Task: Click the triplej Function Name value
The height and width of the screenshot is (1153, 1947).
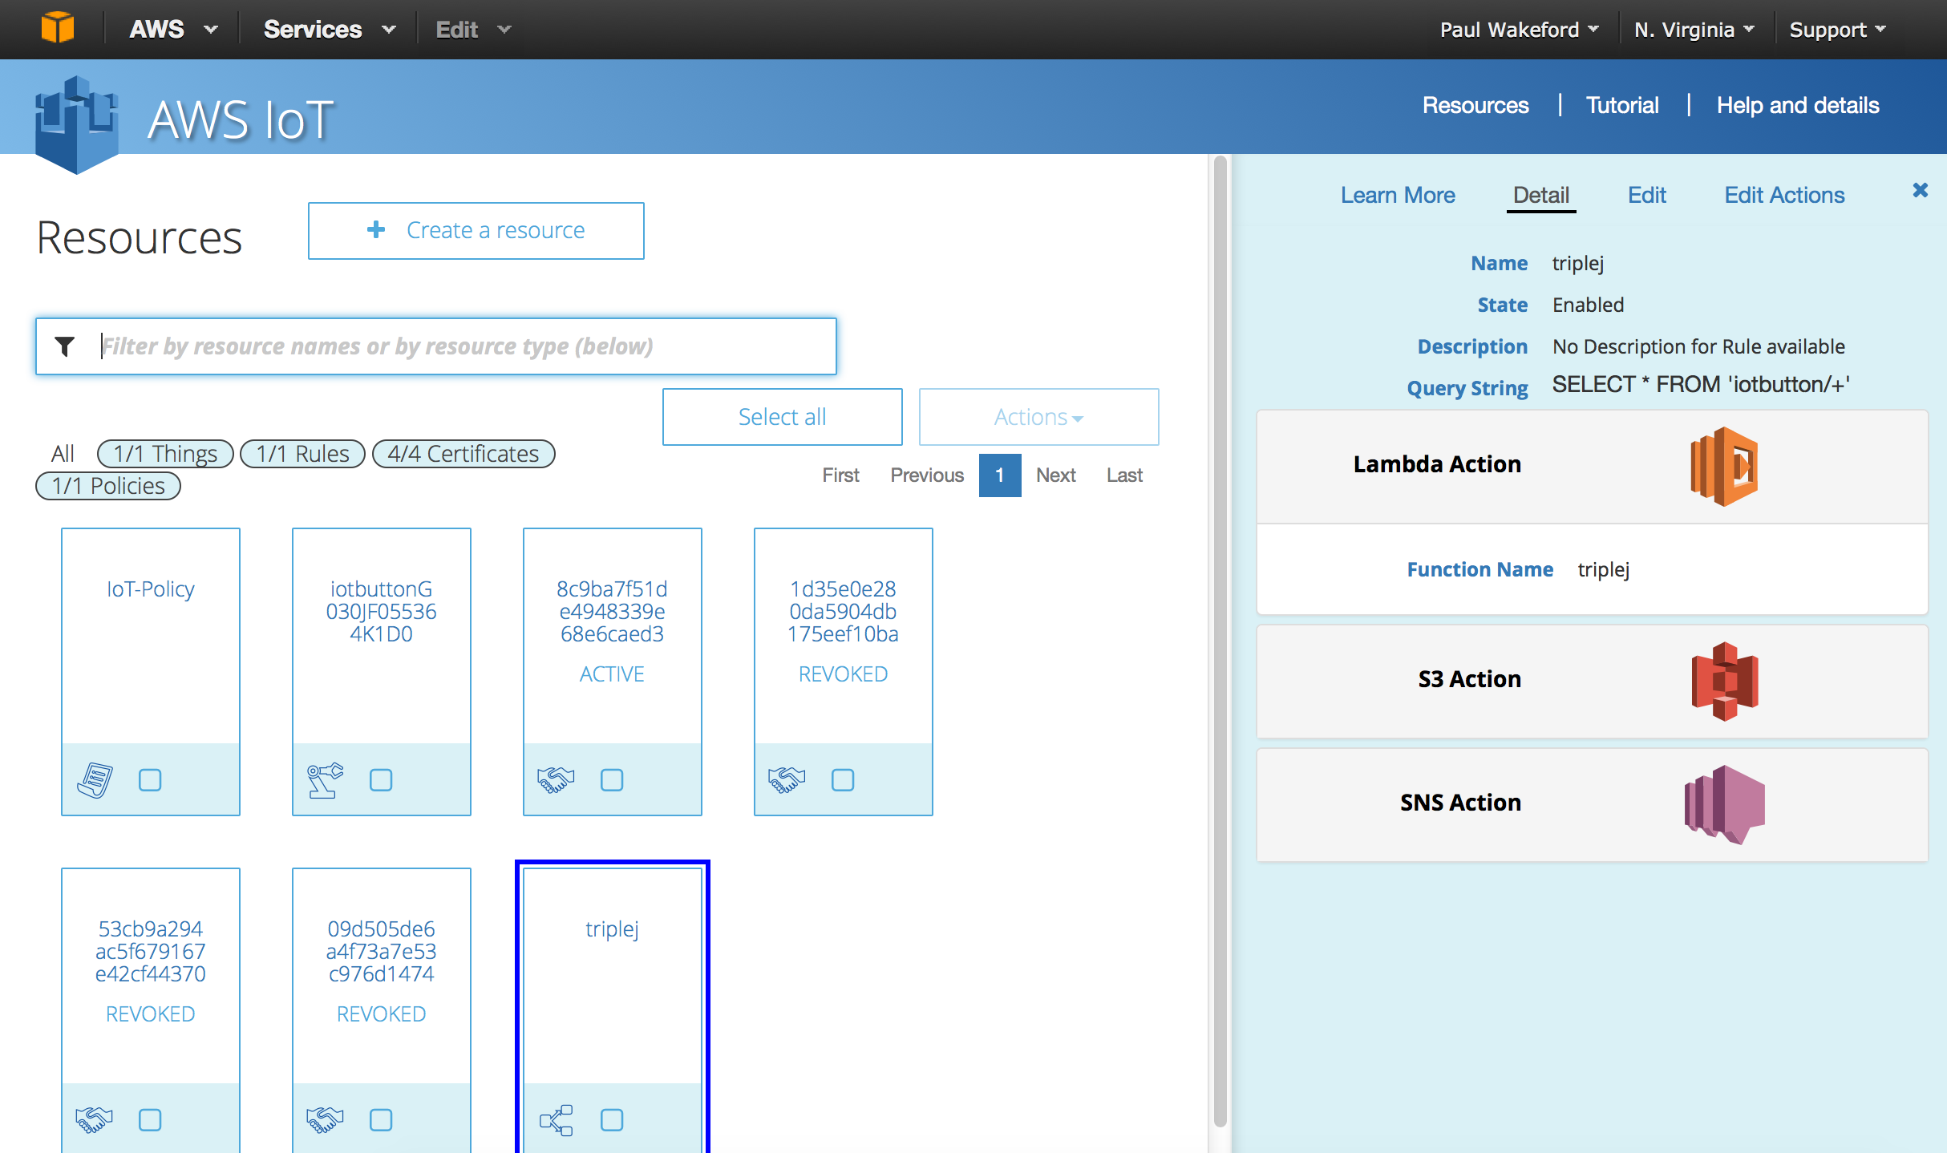Action: tap(1603, 570)
